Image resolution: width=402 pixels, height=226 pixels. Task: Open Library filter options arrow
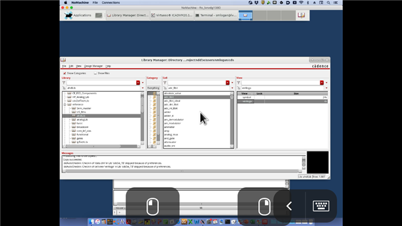click(143, 83)
